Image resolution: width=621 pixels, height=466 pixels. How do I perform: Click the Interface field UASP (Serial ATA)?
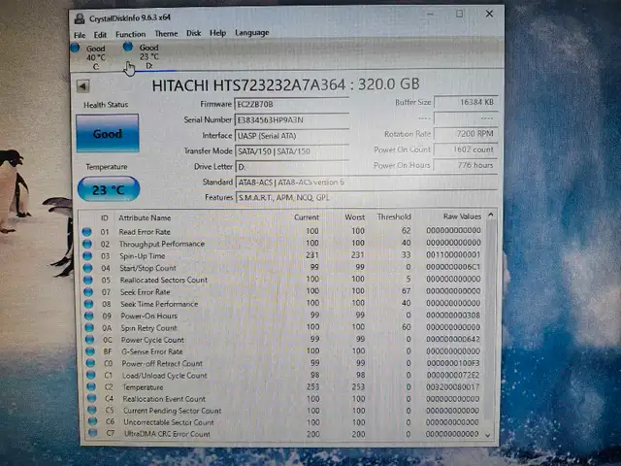click(x=292, y=136)
